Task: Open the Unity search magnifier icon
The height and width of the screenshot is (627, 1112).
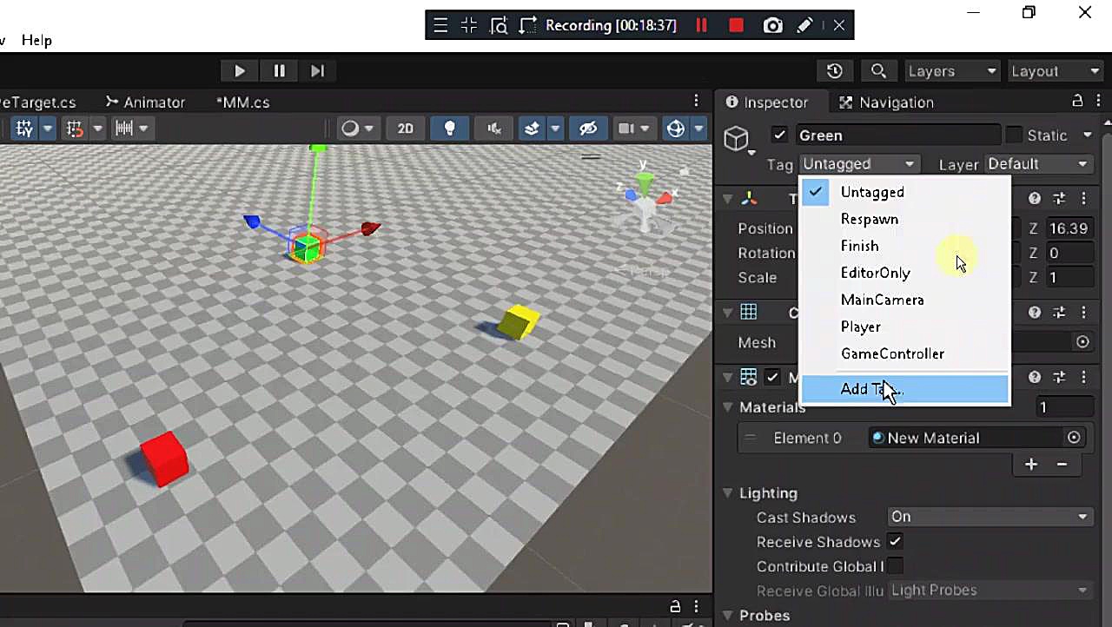Action: click(878, 71)
